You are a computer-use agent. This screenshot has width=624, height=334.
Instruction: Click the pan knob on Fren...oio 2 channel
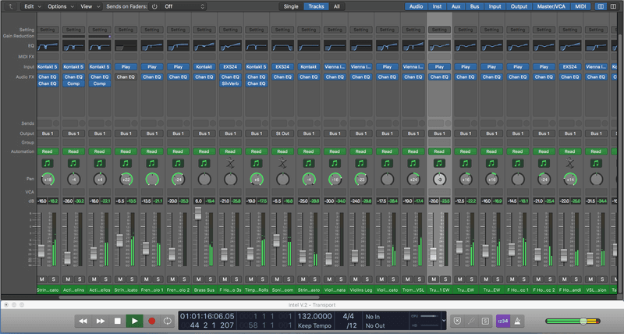(178, 179)
